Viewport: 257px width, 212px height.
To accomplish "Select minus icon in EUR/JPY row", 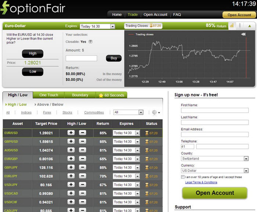I will [83, 176].
